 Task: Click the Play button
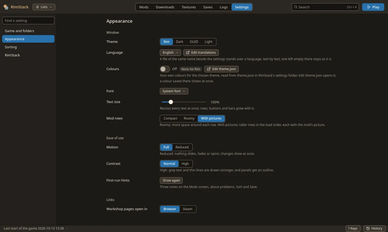[373, 7]
